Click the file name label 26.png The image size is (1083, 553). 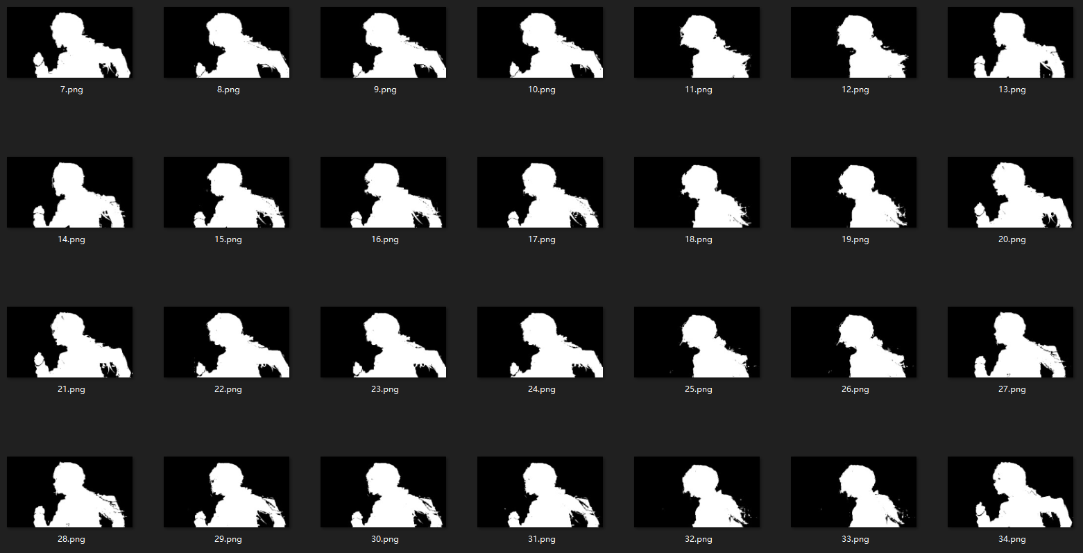pos(855,389)
